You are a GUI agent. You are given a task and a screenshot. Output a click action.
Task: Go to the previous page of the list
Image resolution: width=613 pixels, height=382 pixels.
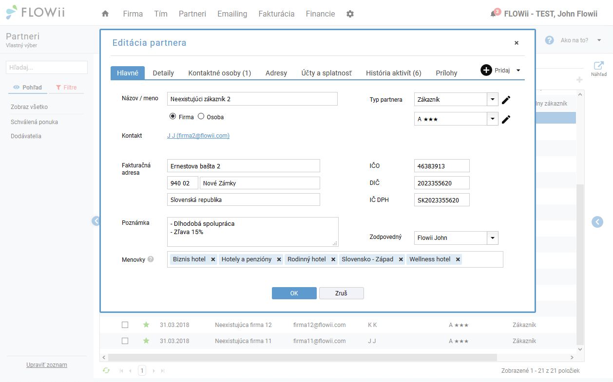130,371
